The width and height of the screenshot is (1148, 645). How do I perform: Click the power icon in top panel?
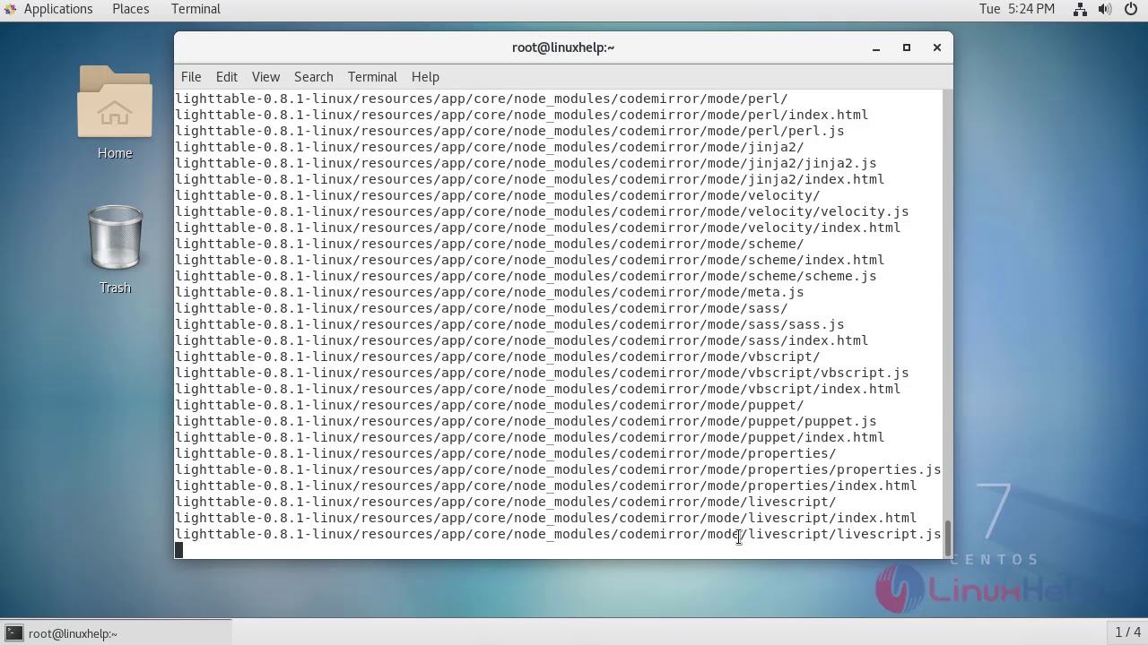click(1130, 9)
